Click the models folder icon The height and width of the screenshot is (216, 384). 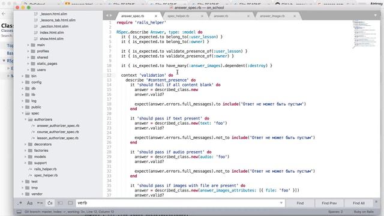point(31,157)
